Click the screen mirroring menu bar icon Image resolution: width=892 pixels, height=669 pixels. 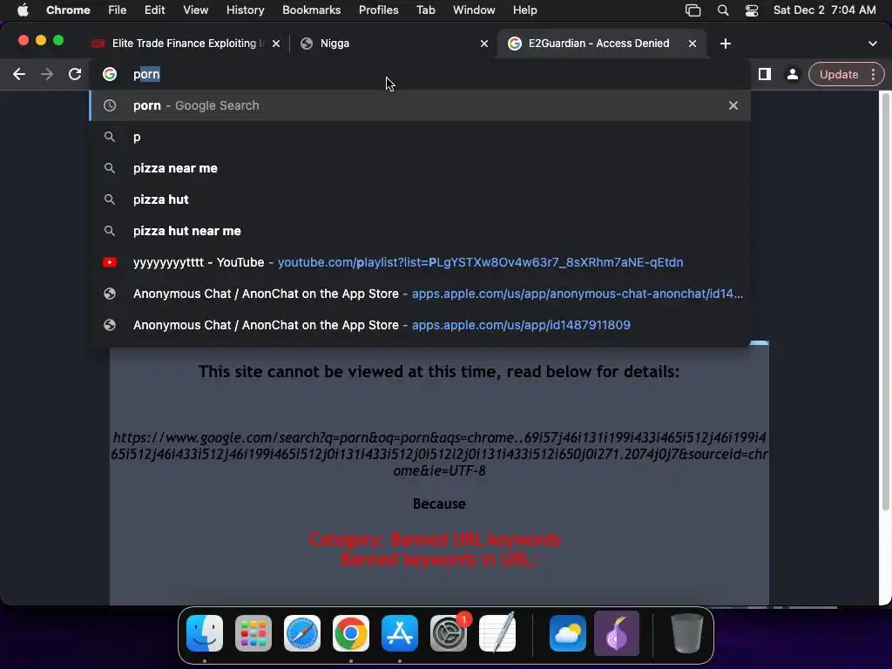pos(693,10)
